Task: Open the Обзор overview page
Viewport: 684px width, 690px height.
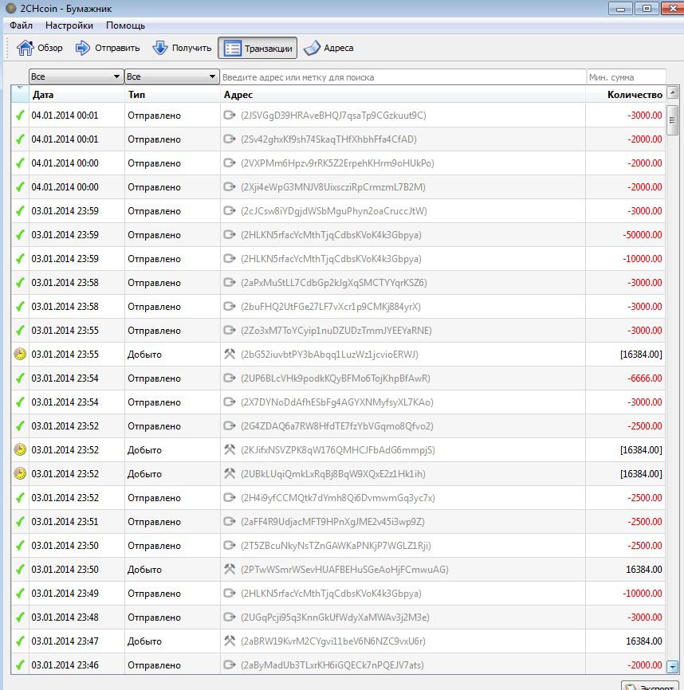Action: 40,48
